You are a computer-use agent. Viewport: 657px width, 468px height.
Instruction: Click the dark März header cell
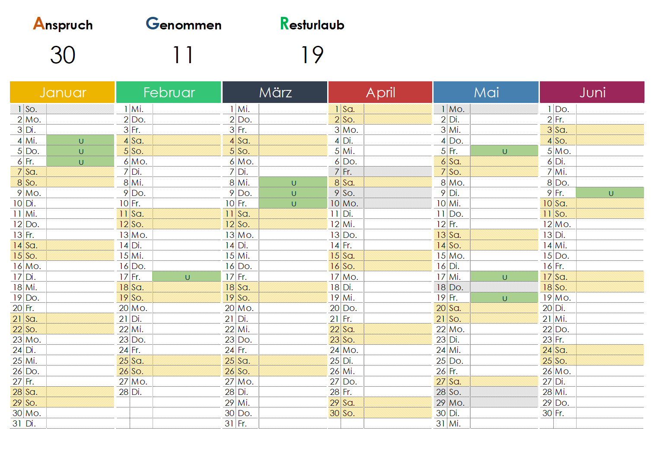[275, 93]
